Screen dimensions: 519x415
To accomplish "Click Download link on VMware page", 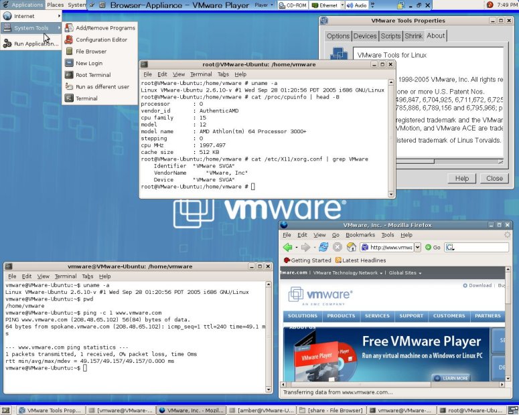I will 477,285.
